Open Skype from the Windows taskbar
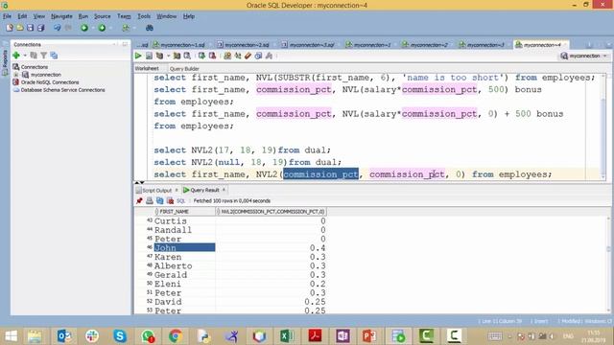614x345 pixels. click(x=120, y=336)
